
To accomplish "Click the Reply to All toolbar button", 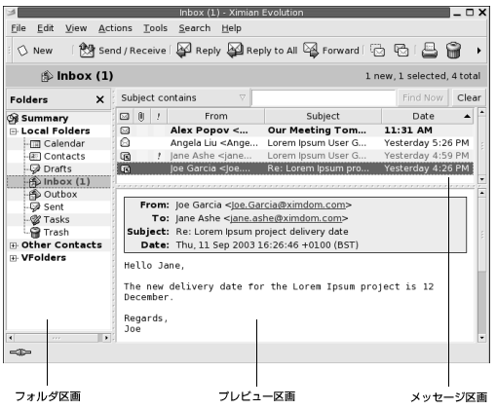I will [x=262, y=51].
